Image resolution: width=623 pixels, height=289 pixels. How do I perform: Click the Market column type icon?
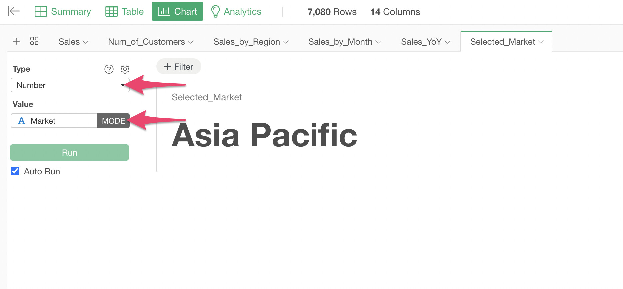22,121
